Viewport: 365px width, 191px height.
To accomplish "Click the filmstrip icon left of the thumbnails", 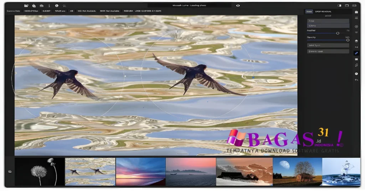I will (10, 172).
